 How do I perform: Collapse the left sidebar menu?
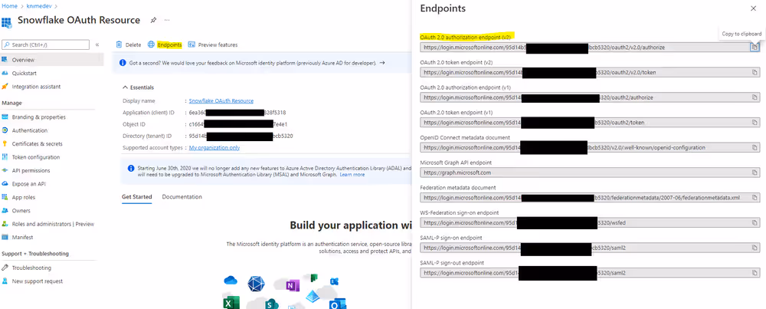tap(98, 44)
